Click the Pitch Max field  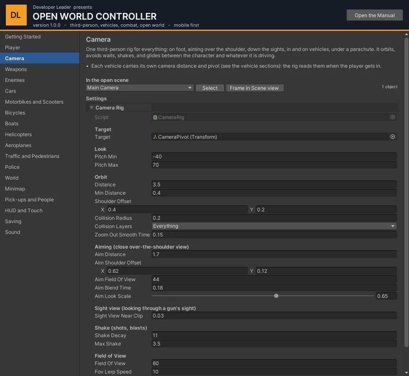pos(274,165)
